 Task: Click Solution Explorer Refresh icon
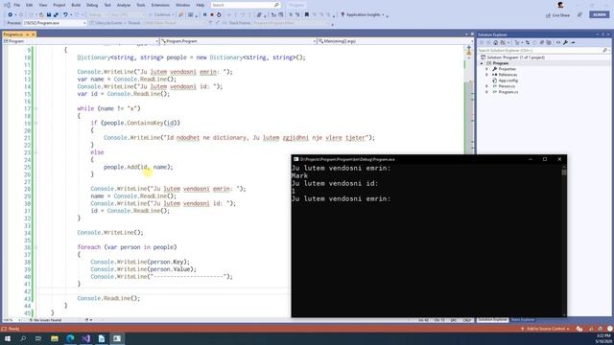pyautogui.click(x=534, y=42)
